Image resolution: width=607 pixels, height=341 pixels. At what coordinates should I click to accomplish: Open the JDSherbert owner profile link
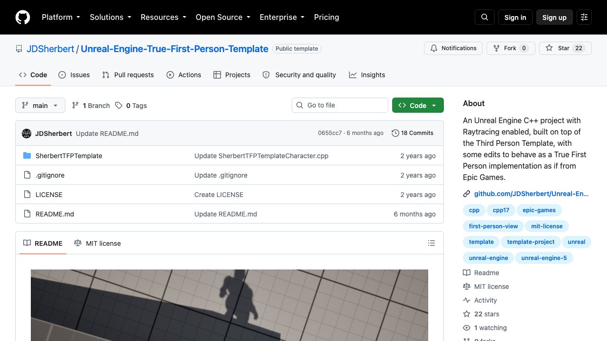tap(50, 49)
